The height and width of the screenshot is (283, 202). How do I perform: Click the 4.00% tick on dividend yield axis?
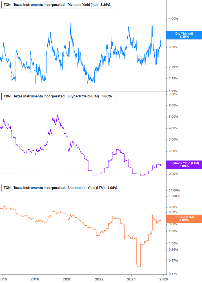[x=173, y=19]
